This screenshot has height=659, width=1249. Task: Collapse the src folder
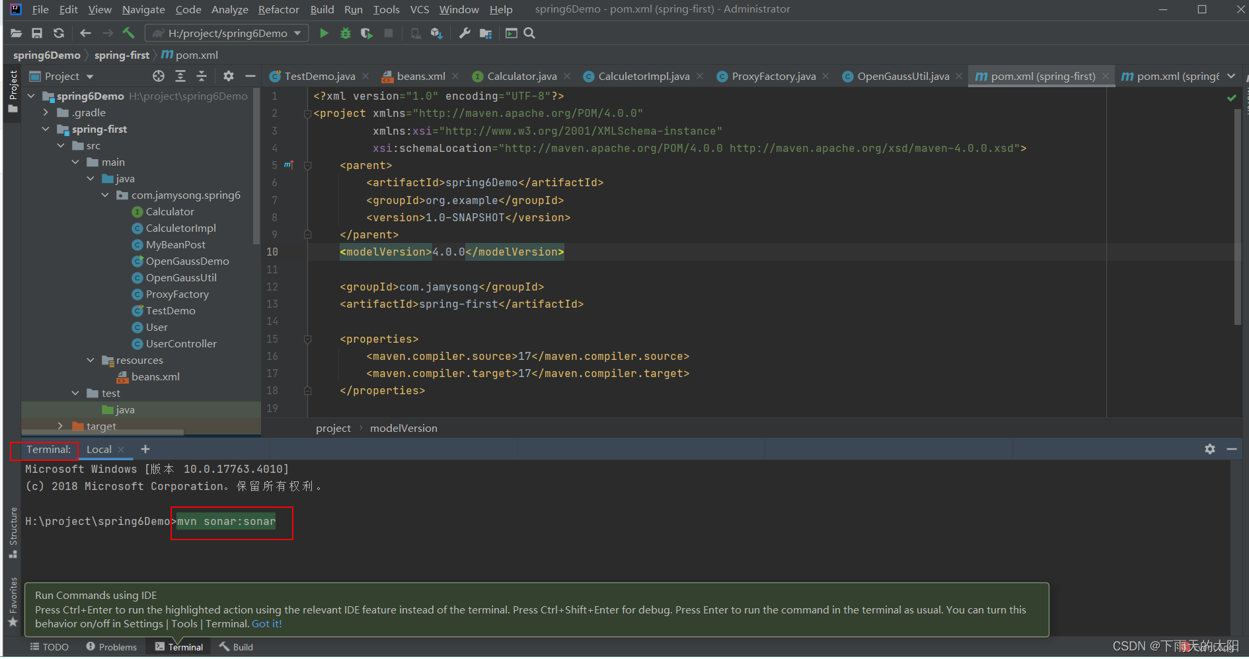tap(61, 146)
